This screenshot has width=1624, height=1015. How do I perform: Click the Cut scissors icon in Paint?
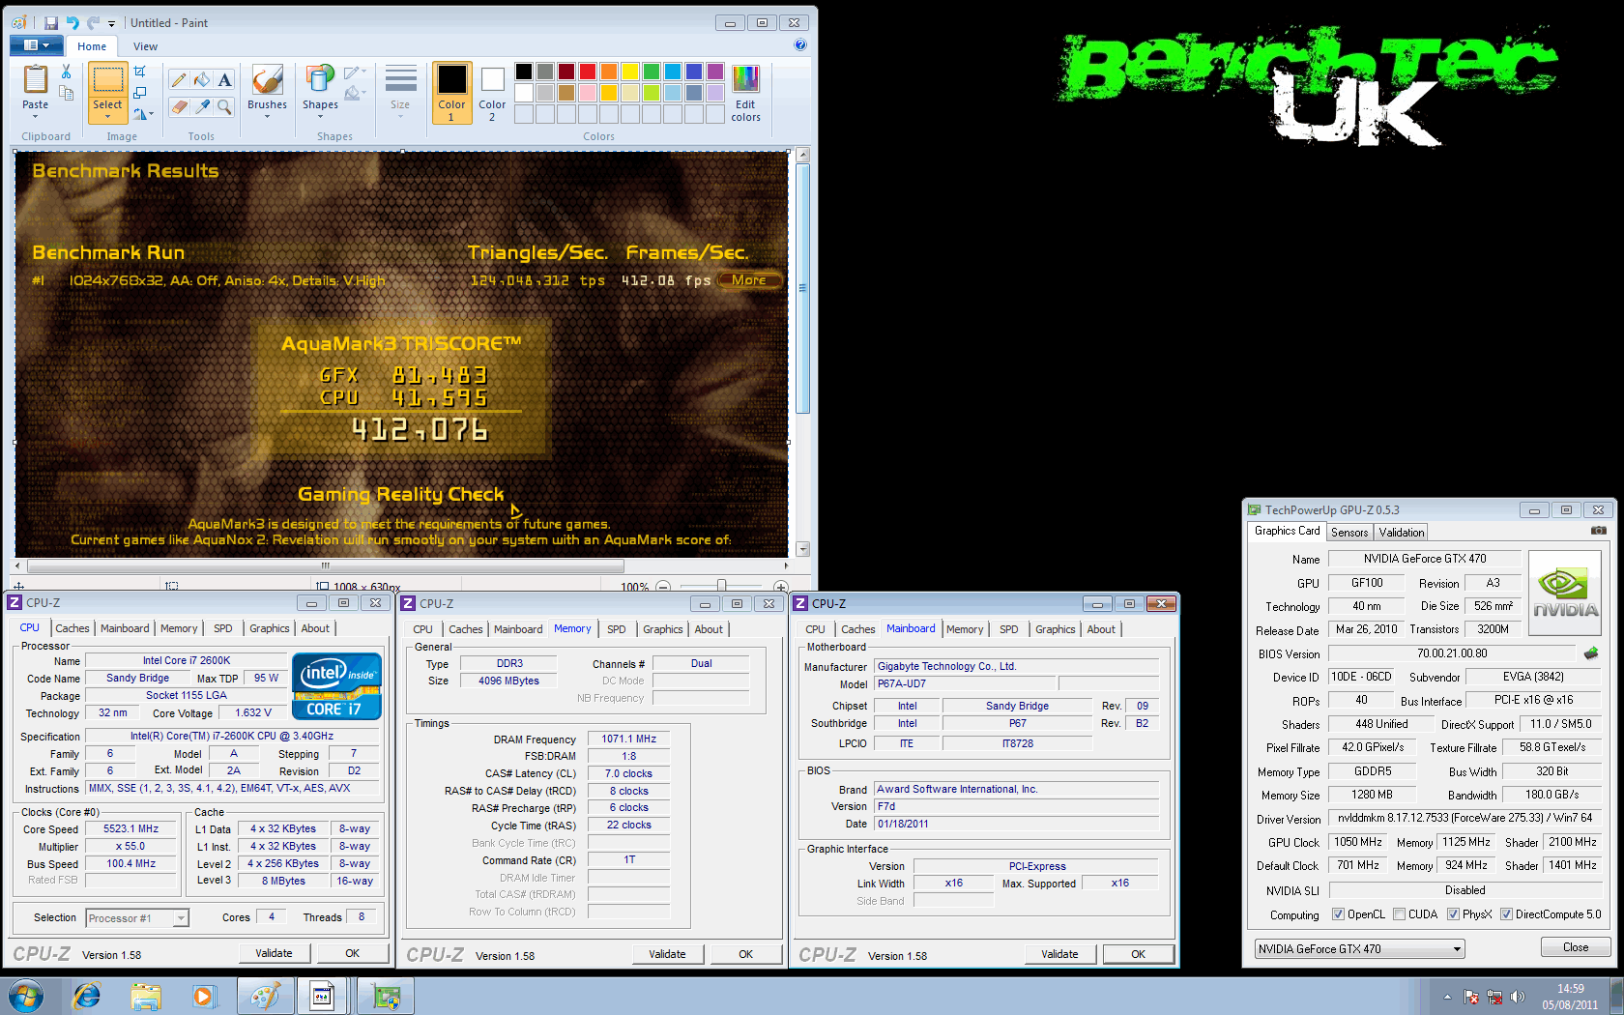[x=66, y=72]
